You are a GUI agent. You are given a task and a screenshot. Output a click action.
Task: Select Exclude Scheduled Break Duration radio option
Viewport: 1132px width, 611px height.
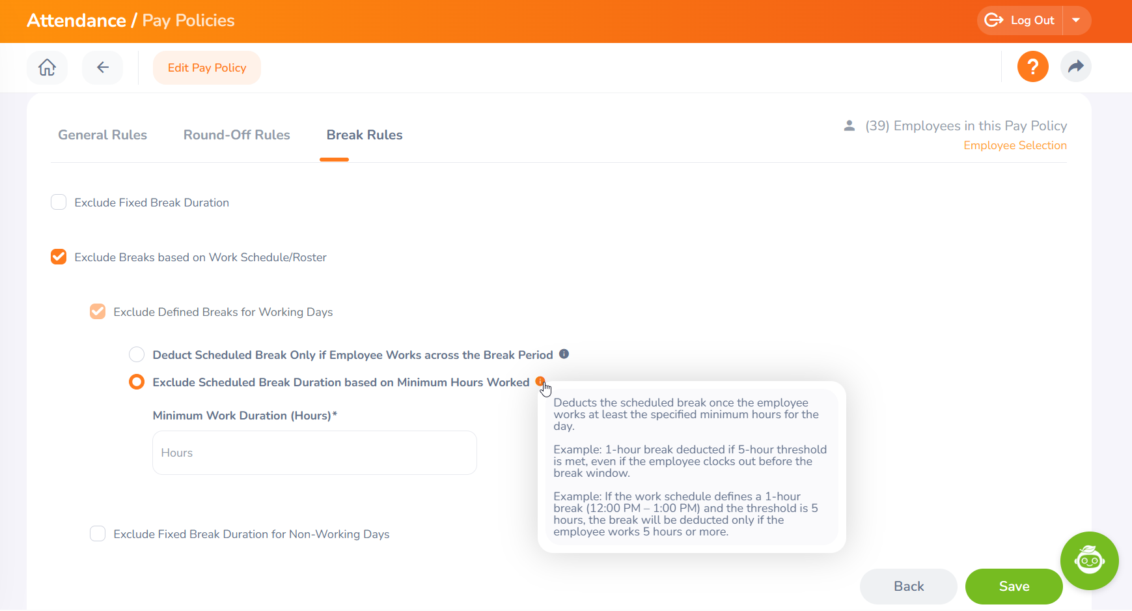[x=137, y=382]
